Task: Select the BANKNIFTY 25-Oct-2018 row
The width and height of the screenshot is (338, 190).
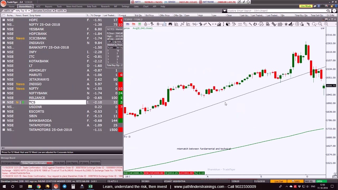Action: (x=62, y=47)
